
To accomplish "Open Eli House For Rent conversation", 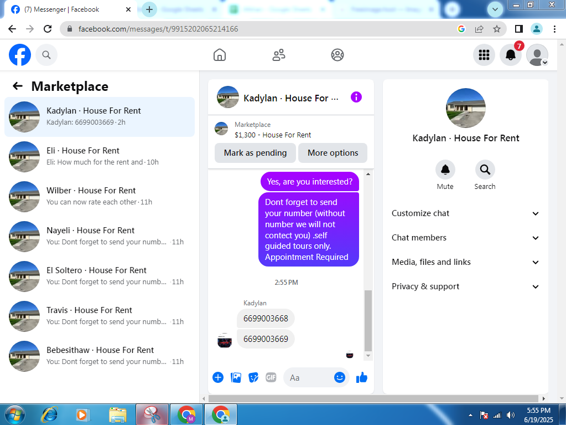I will point(100,157).
